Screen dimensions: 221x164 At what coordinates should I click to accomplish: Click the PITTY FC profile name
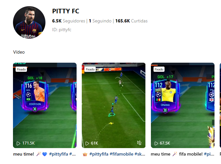pyautogui.click(x=66, y=11)
